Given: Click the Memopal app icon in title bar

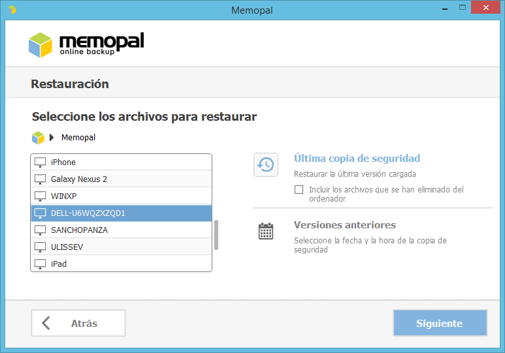Looking at the screenshot, I should pyautogui.click(x=12, y=10).
